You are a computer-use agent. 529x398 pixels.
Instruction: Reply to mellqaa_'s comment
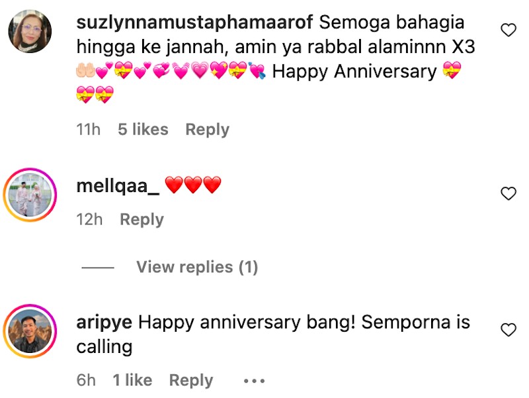pyautogui.click(x=142, y=220)
